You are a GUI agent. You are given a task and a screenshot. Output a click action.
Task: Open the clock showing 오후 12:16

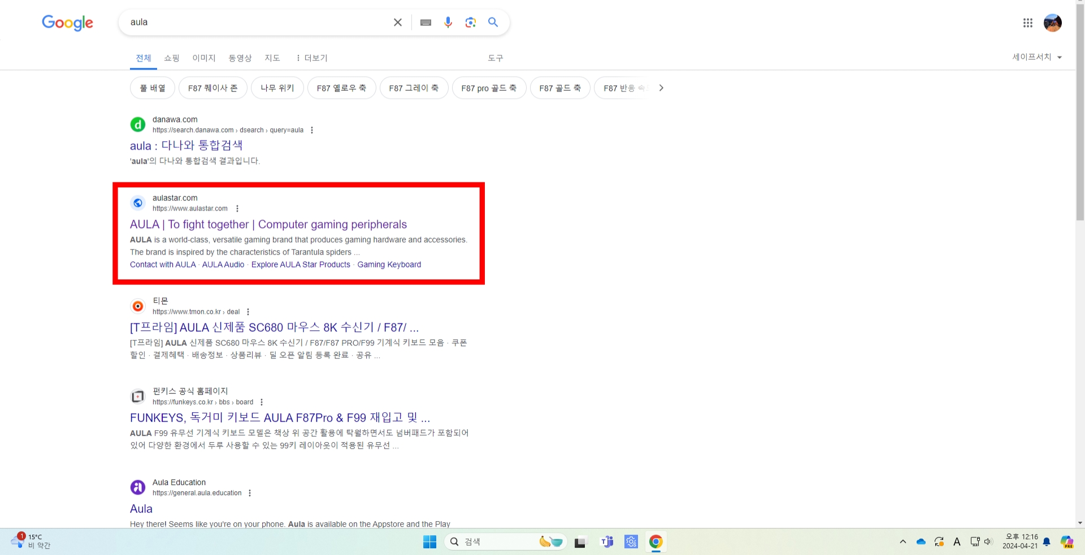coord(1020,541)
